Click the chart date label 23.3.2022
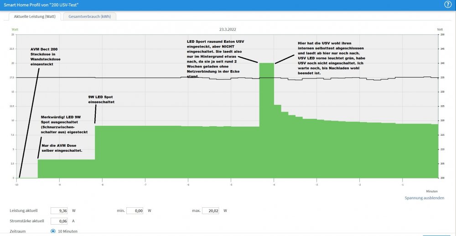The height and width of the screenshot is (236, 456). (228, 30)
